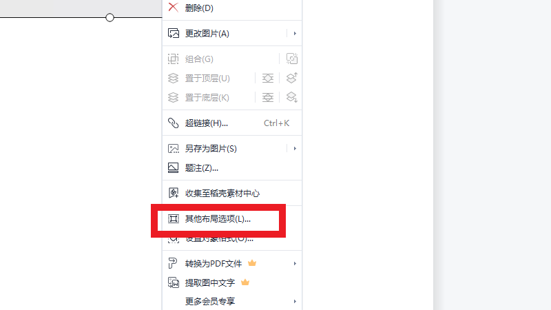Viewport: 551px width, 310px height.
Task: Click the collect to material center icon
Action: click(x=174, y=193)
